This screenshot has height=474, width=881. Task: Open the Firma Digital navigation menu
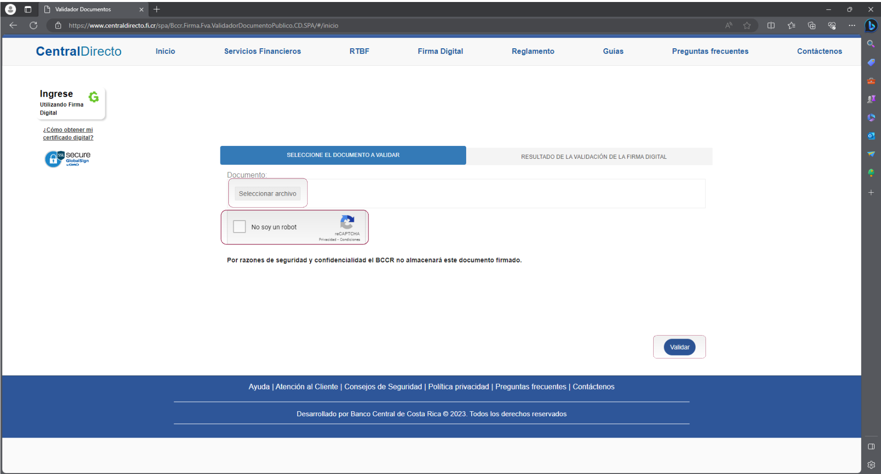tap(440, 51)
